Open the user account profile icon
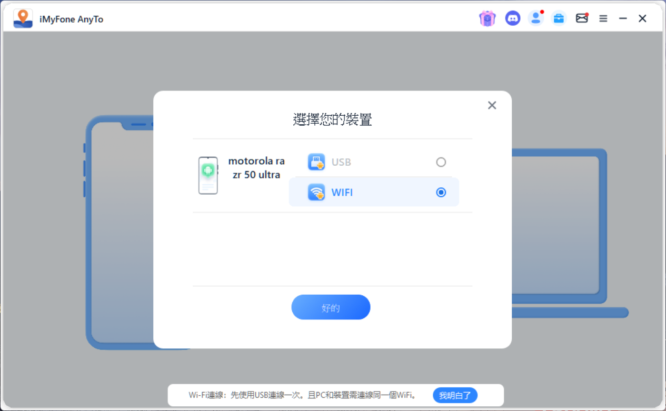The width and height of the screenshot is (666, 411). pos(535,18)
